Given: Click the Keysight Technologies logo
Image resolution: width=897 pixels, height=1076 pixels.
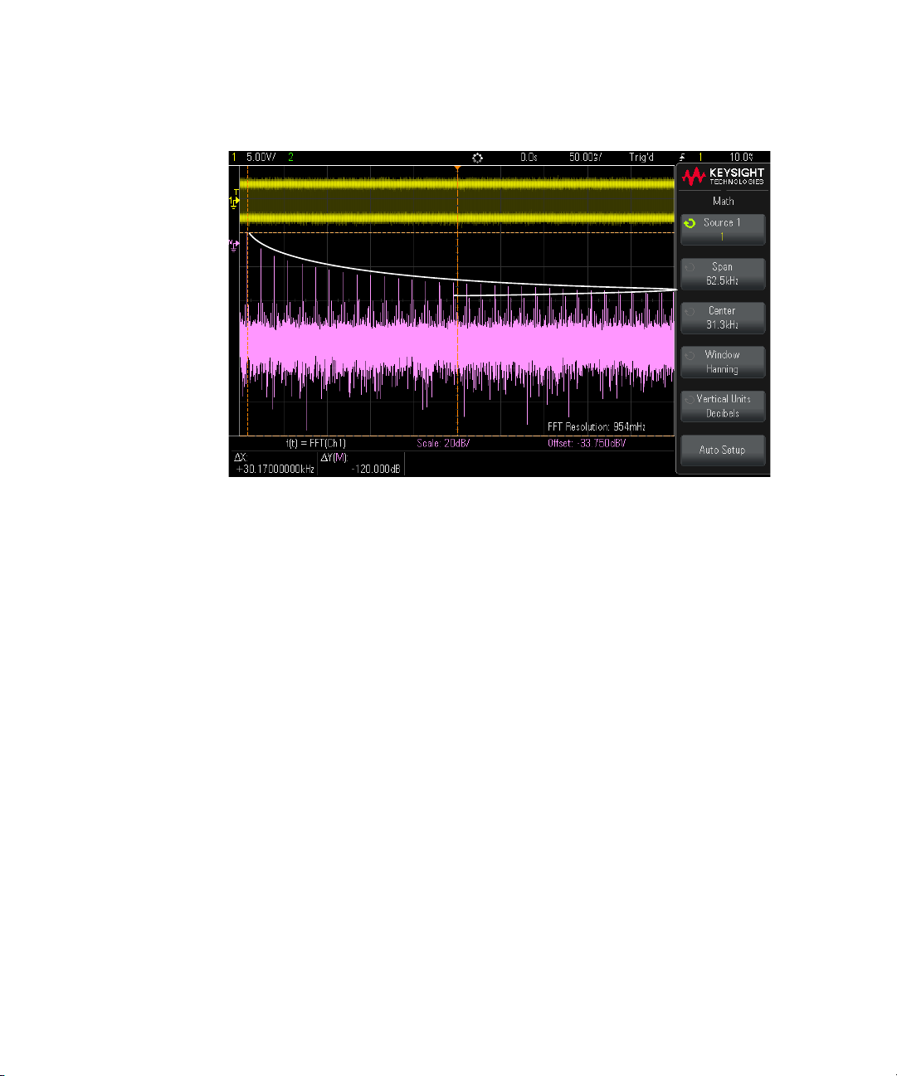Looking at the screenshot, I should point(723,176).
